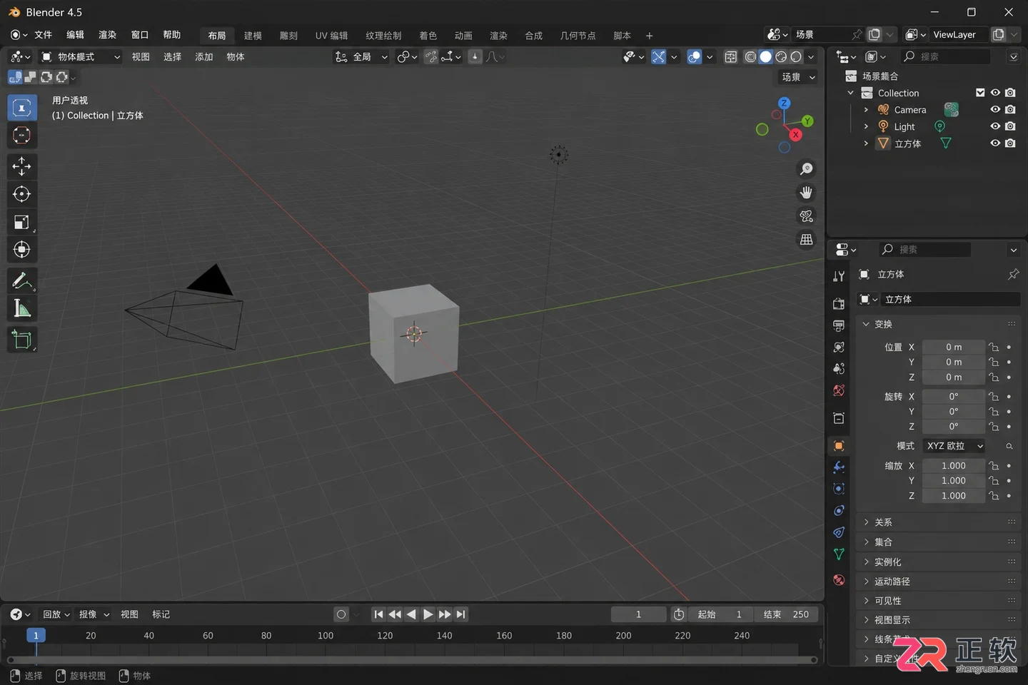Open Material properties tab icon

coord(839,580)
